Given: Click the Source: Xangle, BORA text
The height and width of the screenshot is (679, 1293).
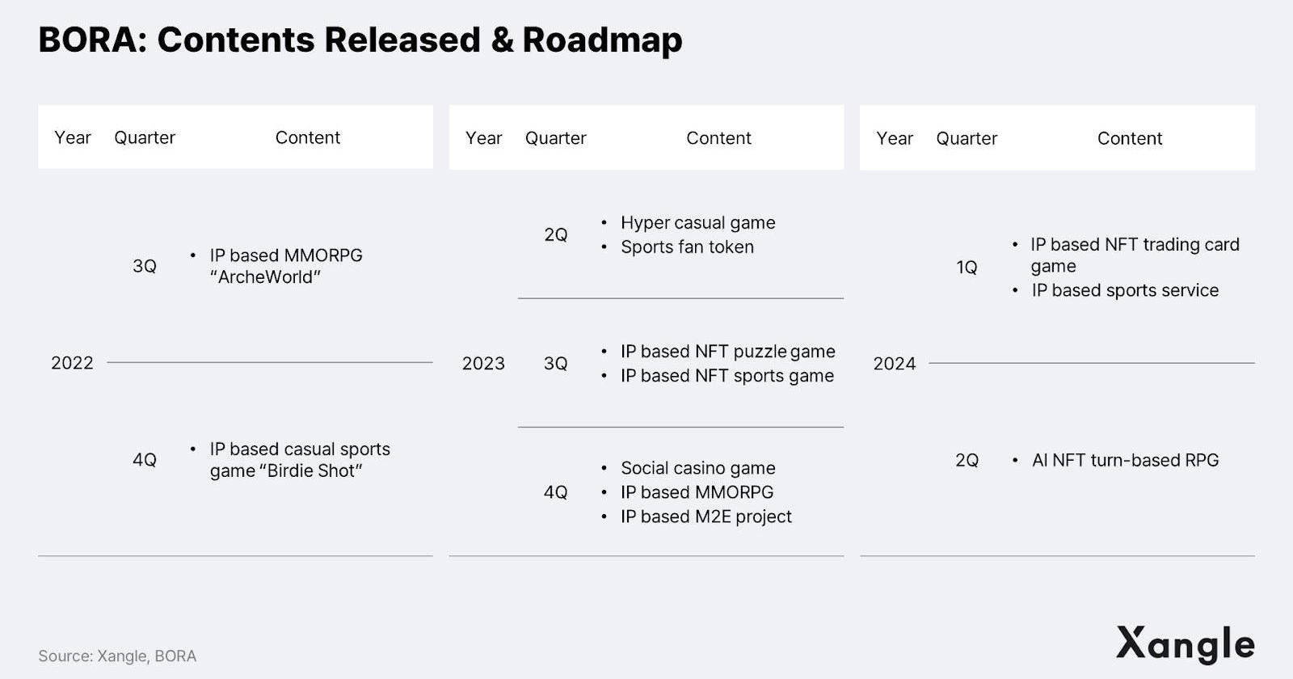Looking at the screenshot, I should coord(117,656).
